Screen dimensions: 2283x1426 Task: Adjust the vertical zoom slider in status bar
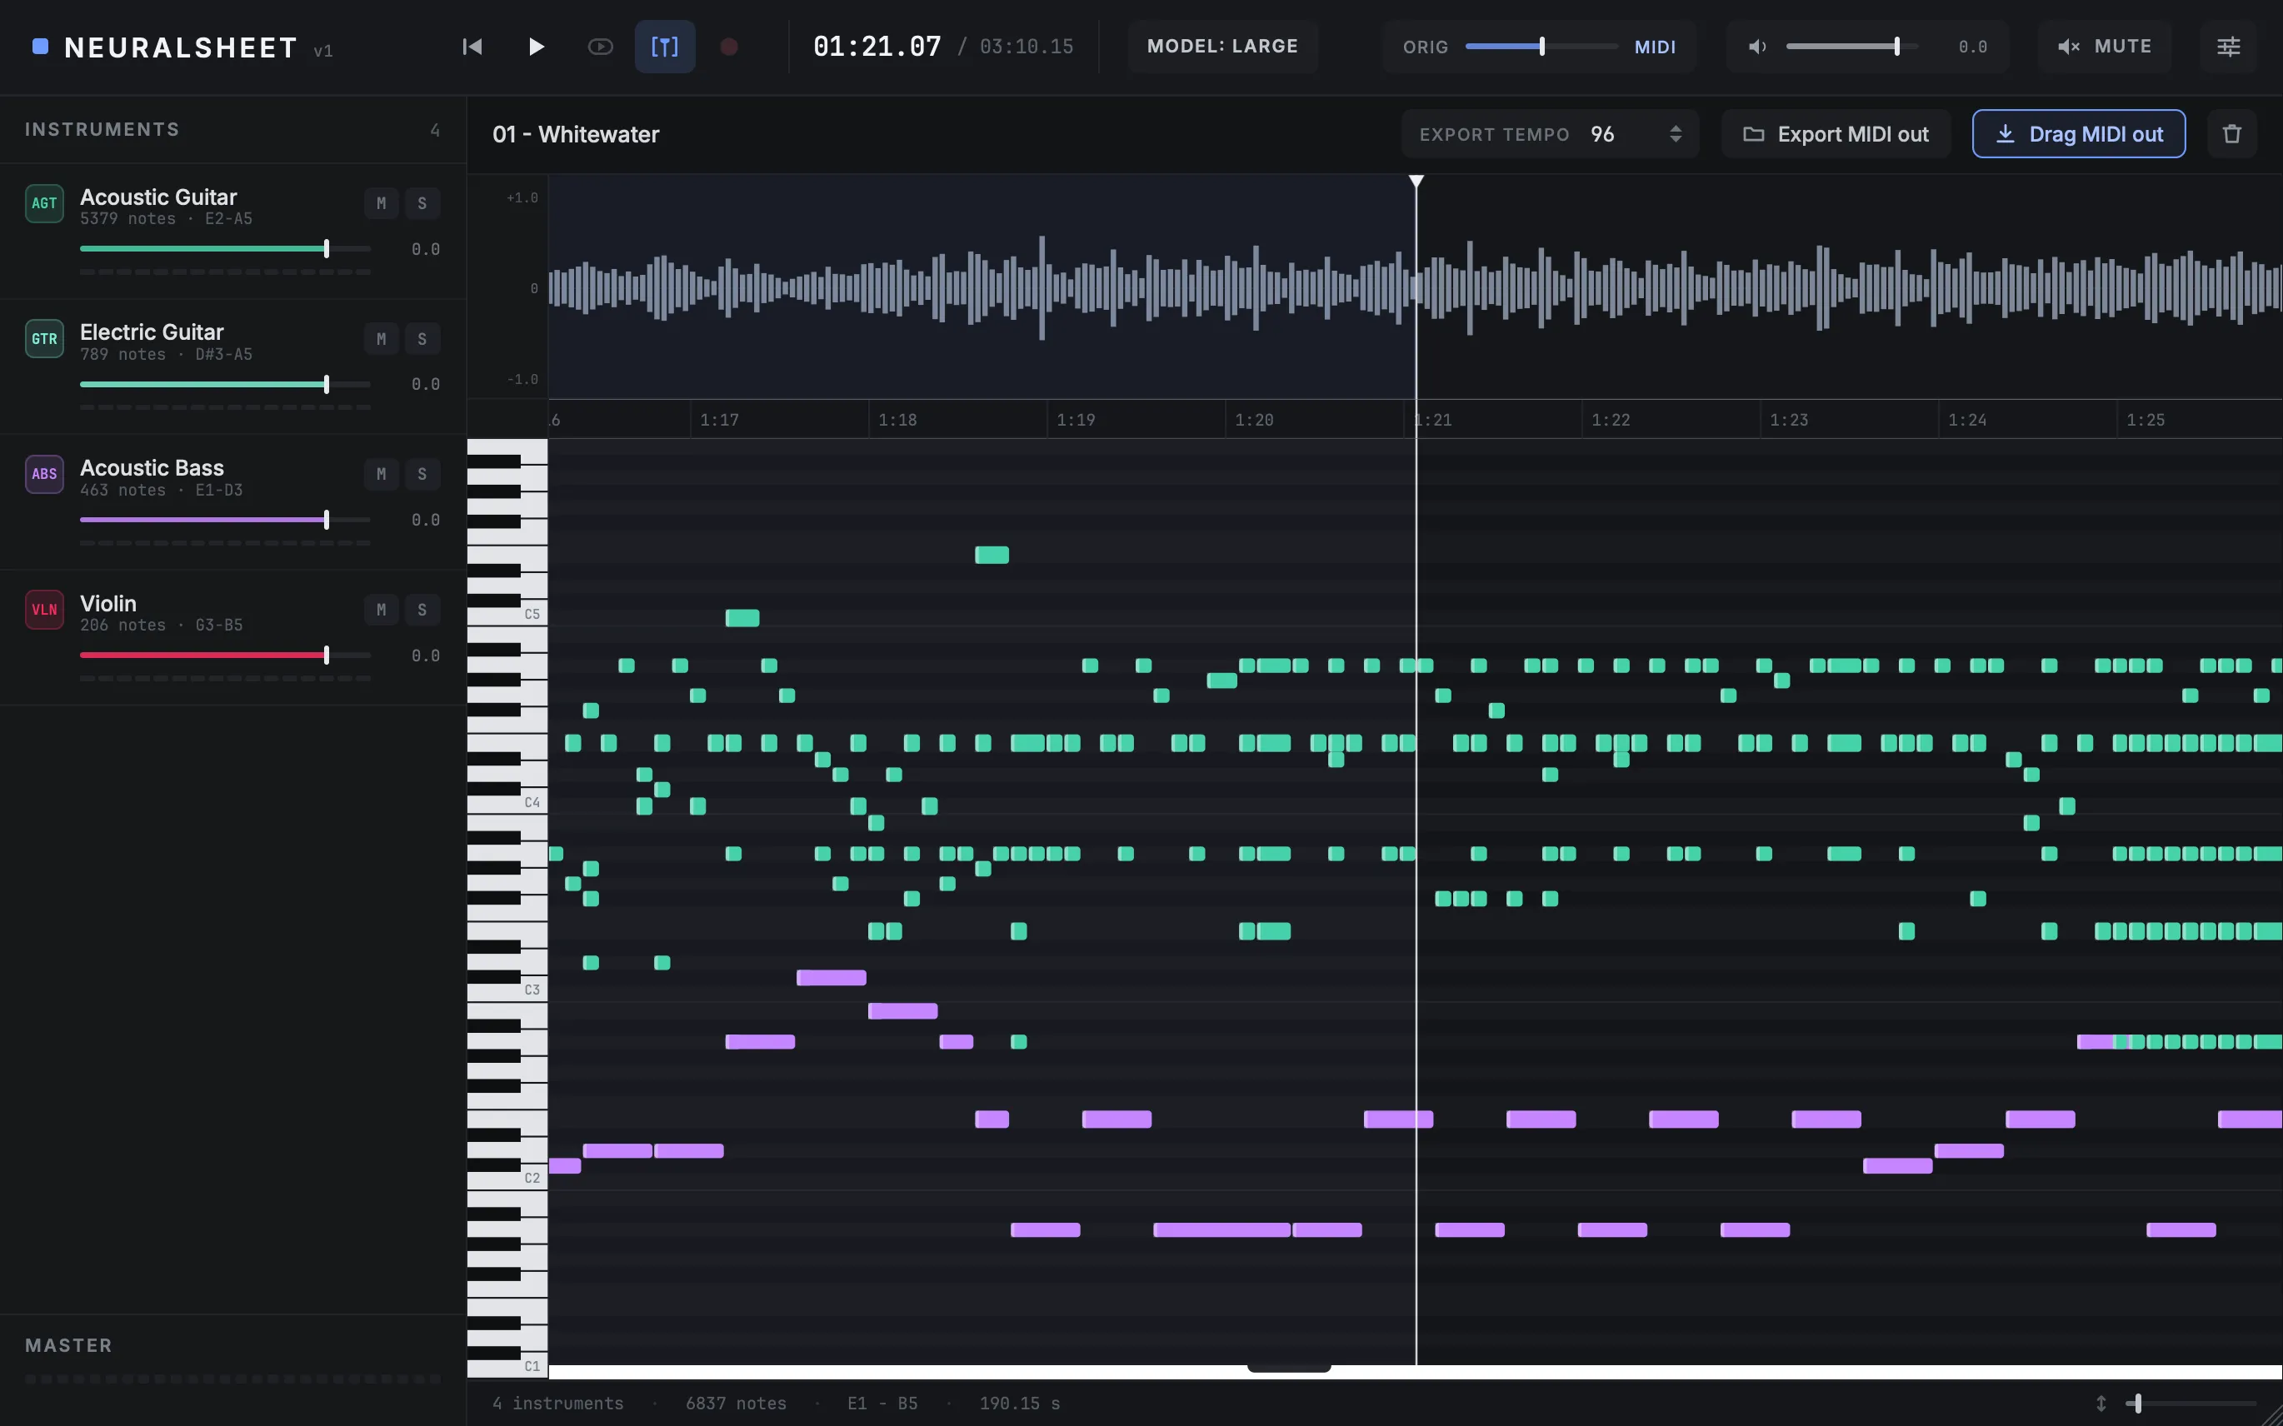[x=2191, y=1404]
